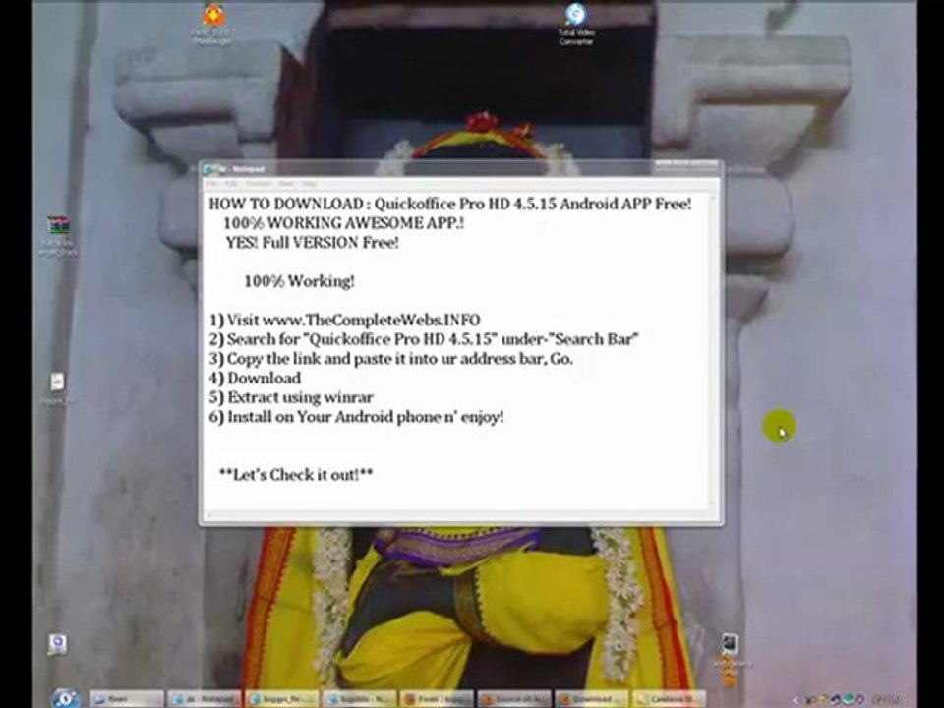
Task: Open the Windows Start orb
Action: pyautogui.click(x=65, y=698)
